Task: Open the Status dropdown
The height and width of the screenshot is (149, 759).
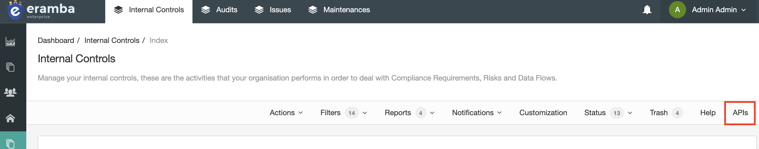Action: (608, 113)
